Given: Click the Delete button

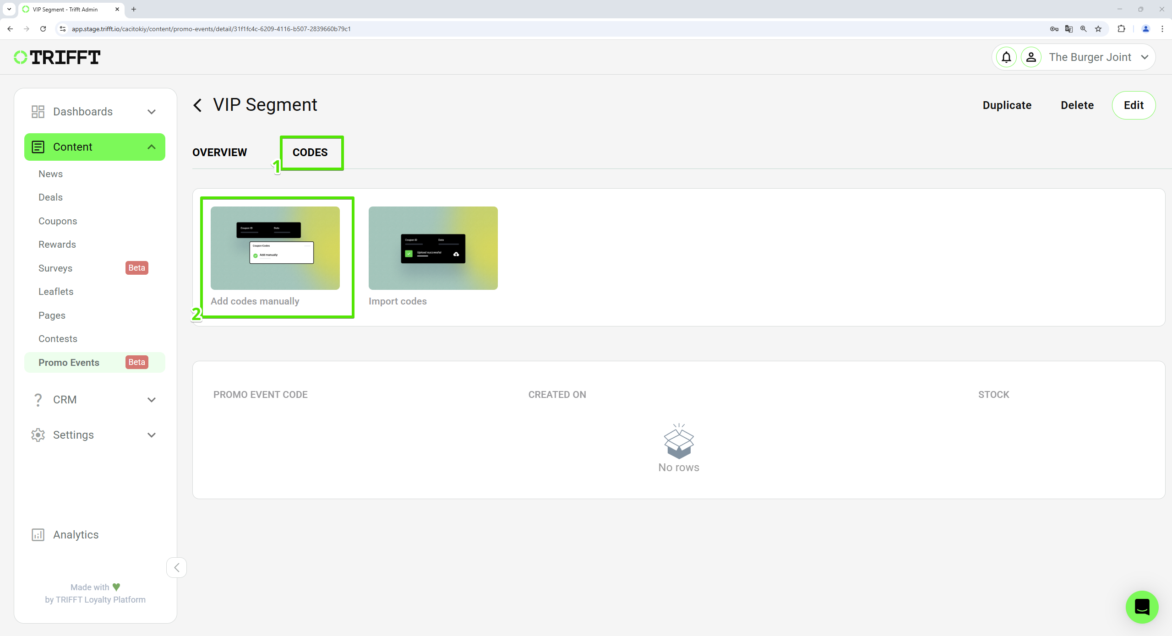Looking at the screenshot, I should click(x=1077, y=105).
